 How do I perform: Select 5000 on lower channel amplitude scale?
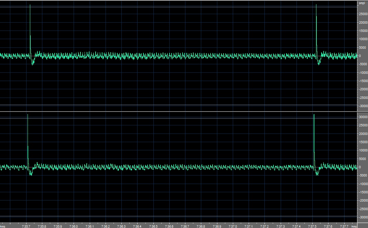pos(362,159)
